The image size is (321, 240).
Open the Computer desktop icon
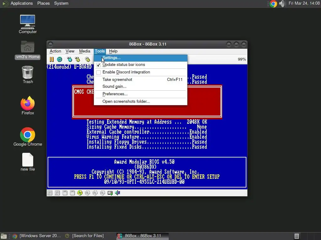[x=28, y=24]
